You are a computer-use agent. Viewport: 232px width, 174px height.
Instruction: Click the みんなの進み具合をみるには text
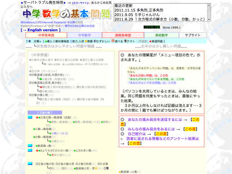(151, 129)
